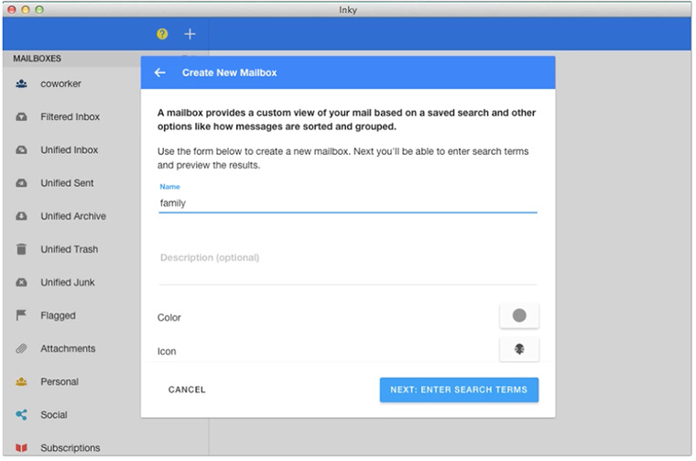
Task: Click the Unified Sent icon
Action: [21, 183]
